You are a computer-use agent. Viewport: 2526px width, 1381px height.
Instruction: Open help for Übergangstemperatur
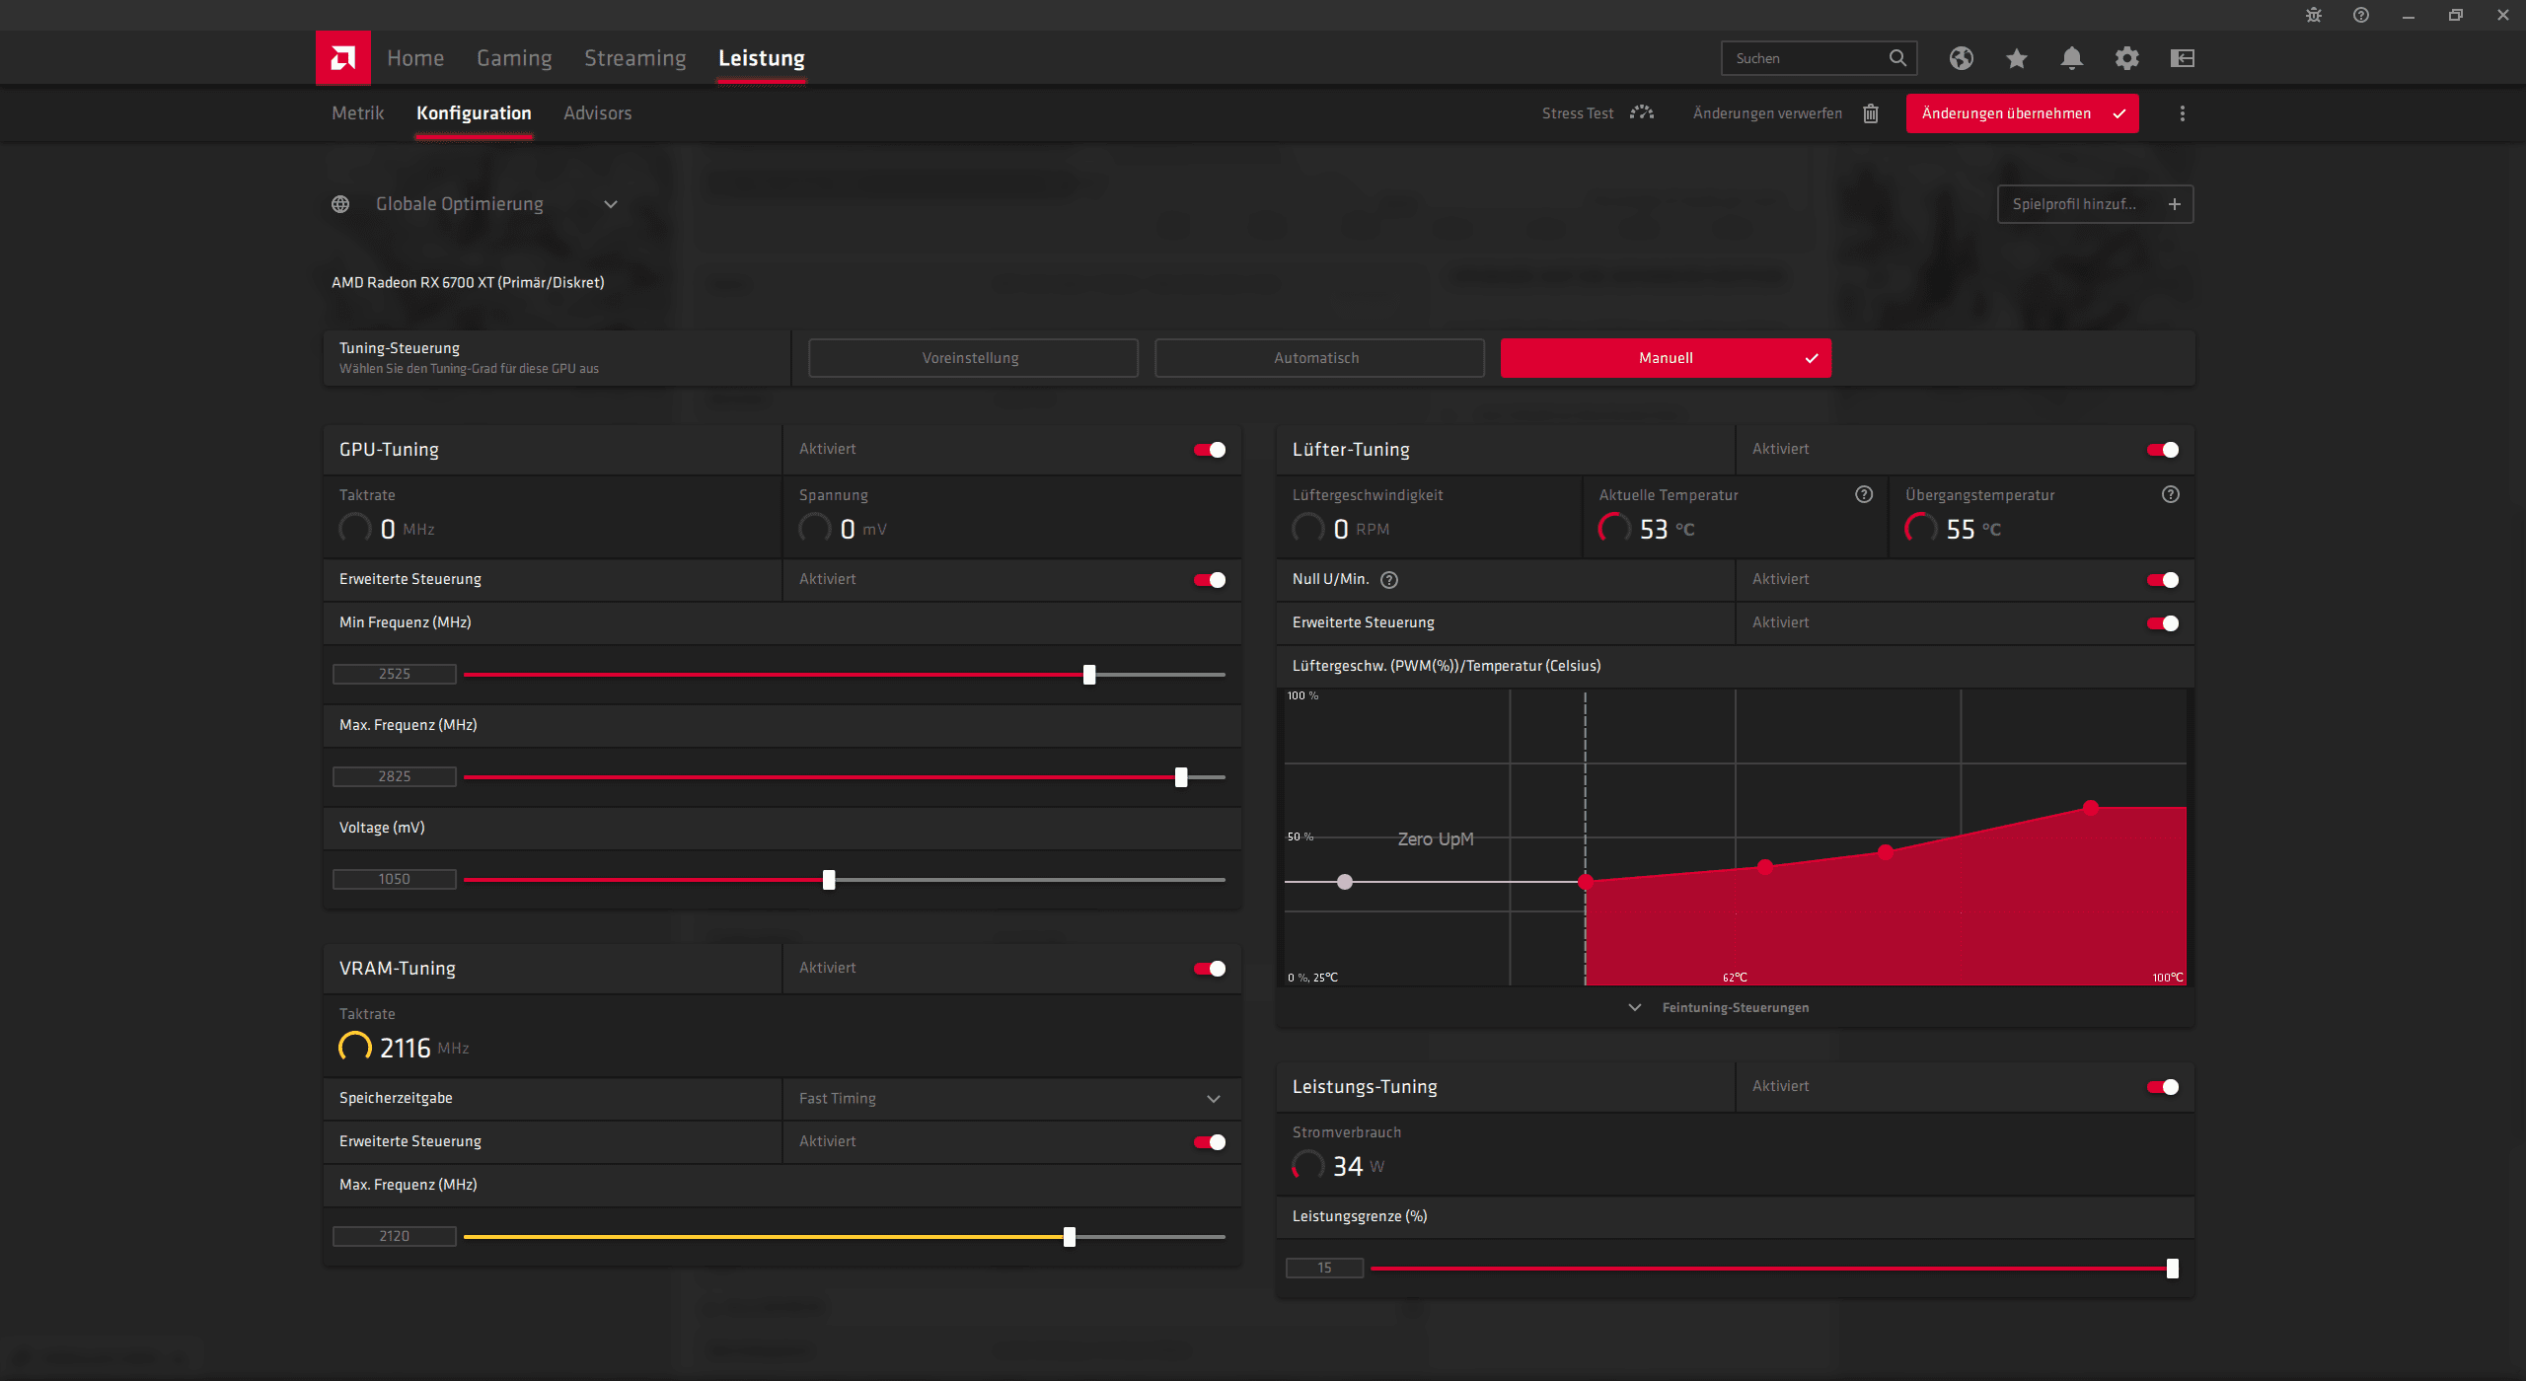coord(2170,494)
